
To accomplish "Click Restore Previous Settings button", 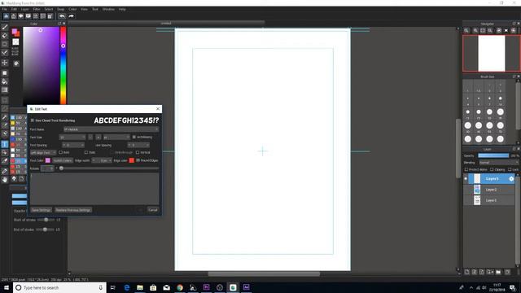I will (73, 210).
